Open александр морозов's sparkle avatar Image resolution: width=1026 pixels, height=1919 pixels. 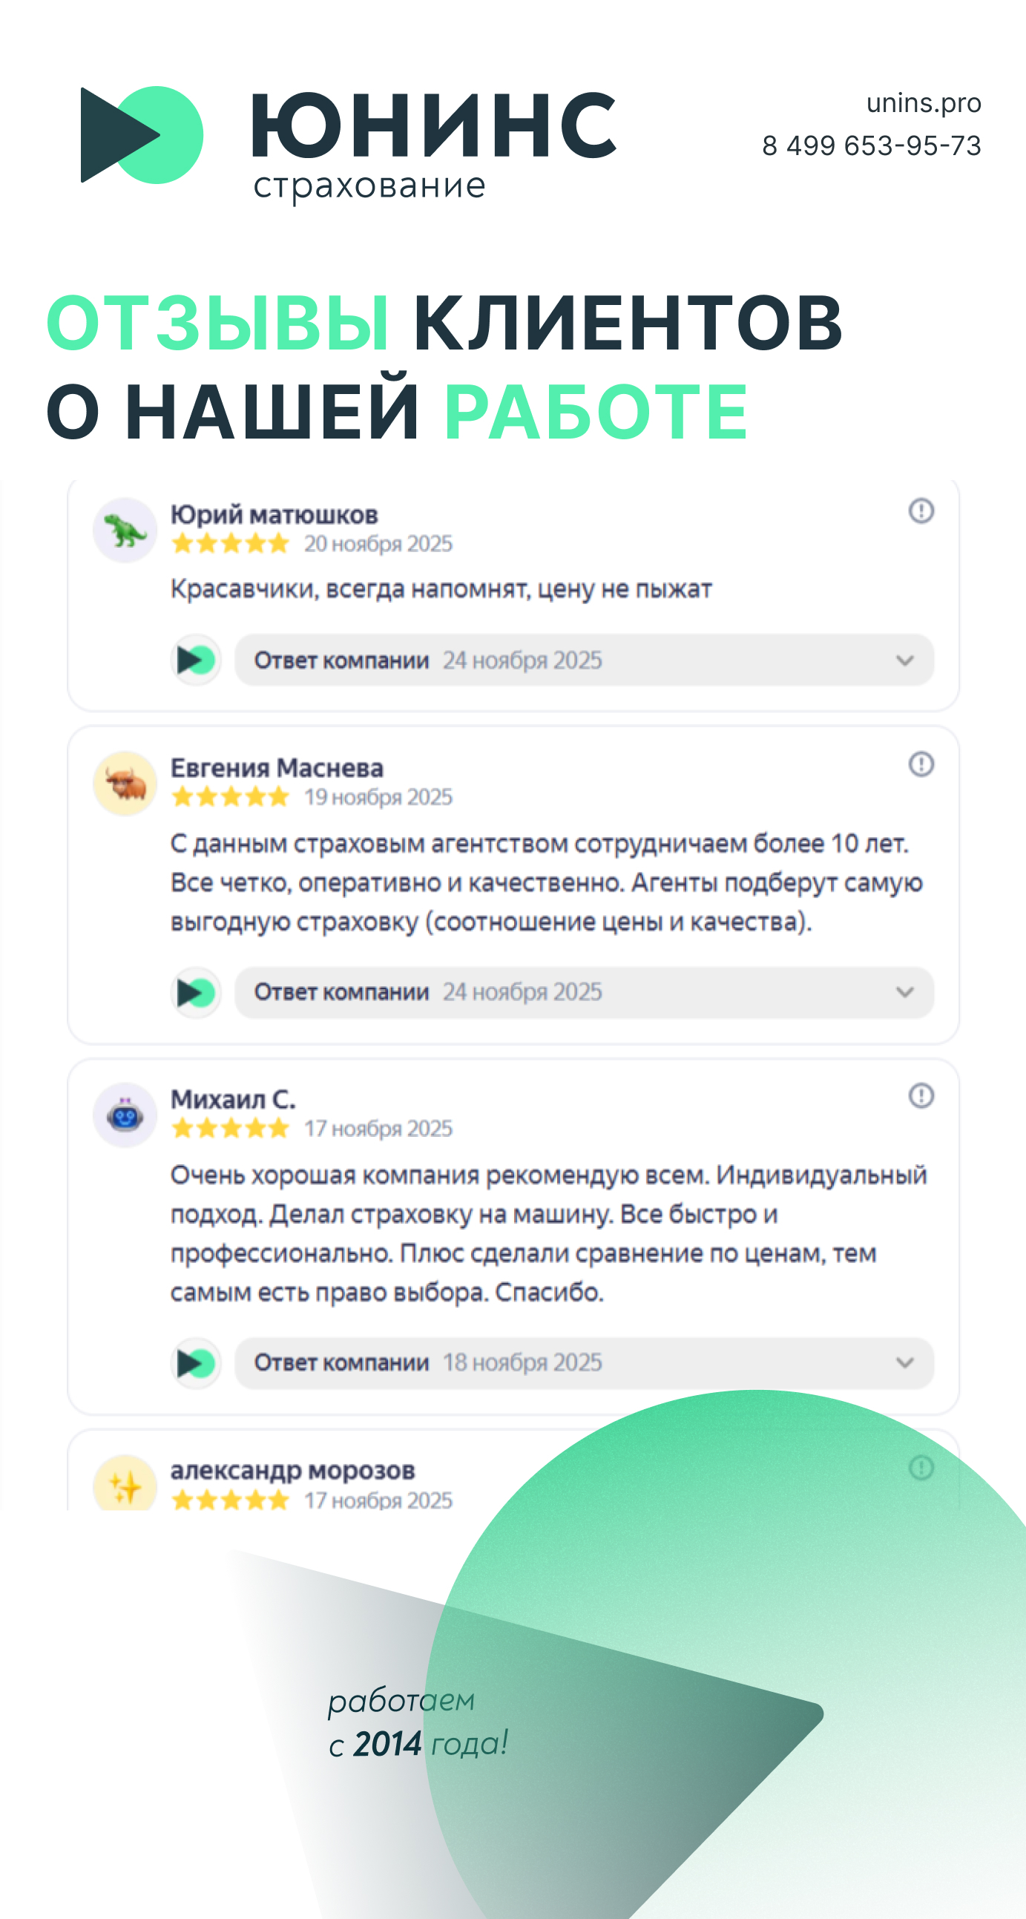pos(125,1486)
